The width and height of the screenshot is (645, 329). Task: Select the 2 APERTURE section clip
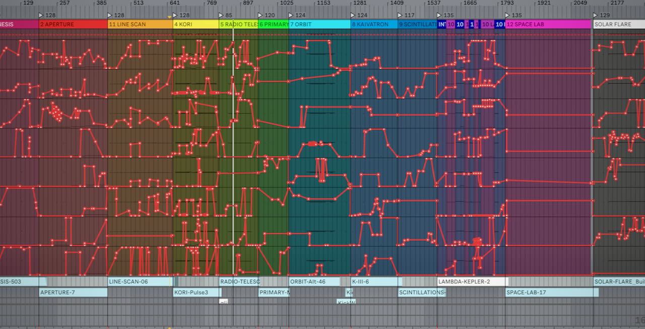(73, 24)
